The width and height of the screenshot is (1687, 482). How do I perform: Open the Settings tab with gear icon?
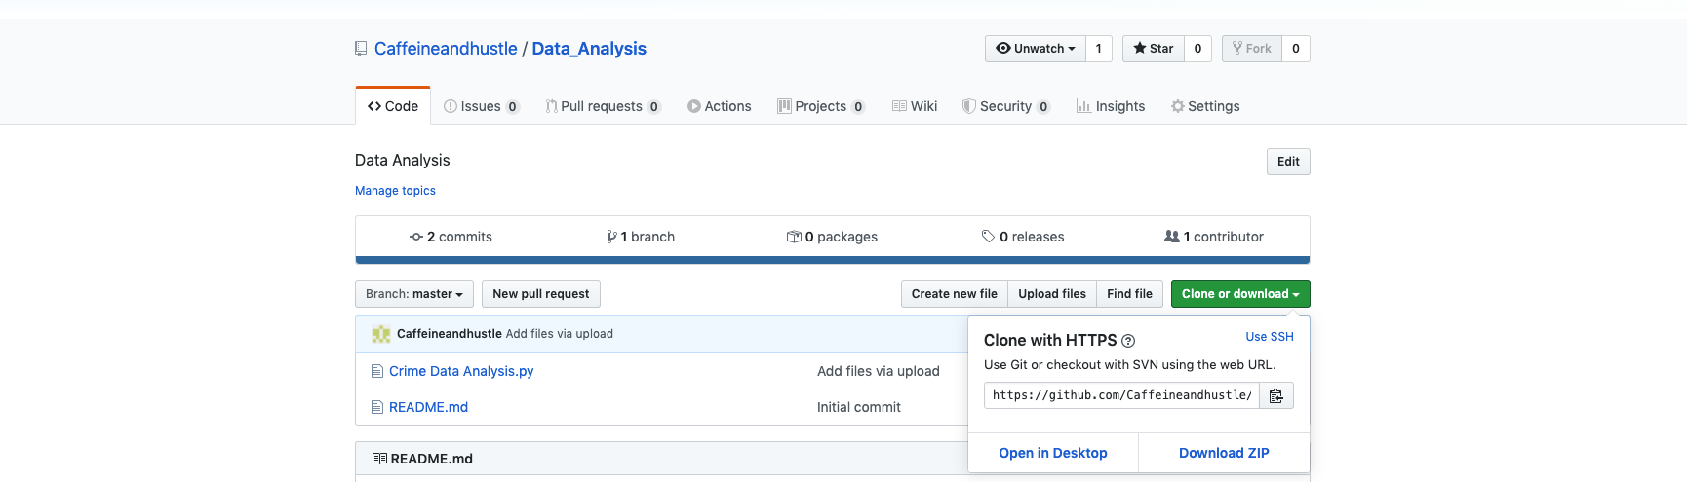pos(1205,106)
